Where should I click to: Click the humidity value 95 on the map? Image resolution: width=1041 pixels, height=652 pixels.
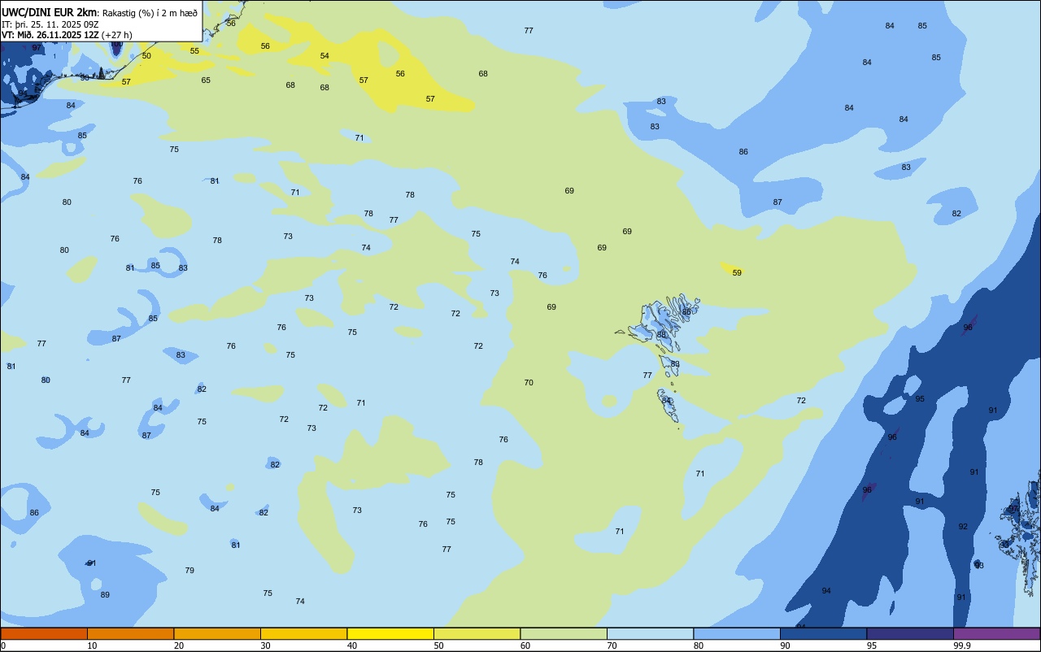920,399
